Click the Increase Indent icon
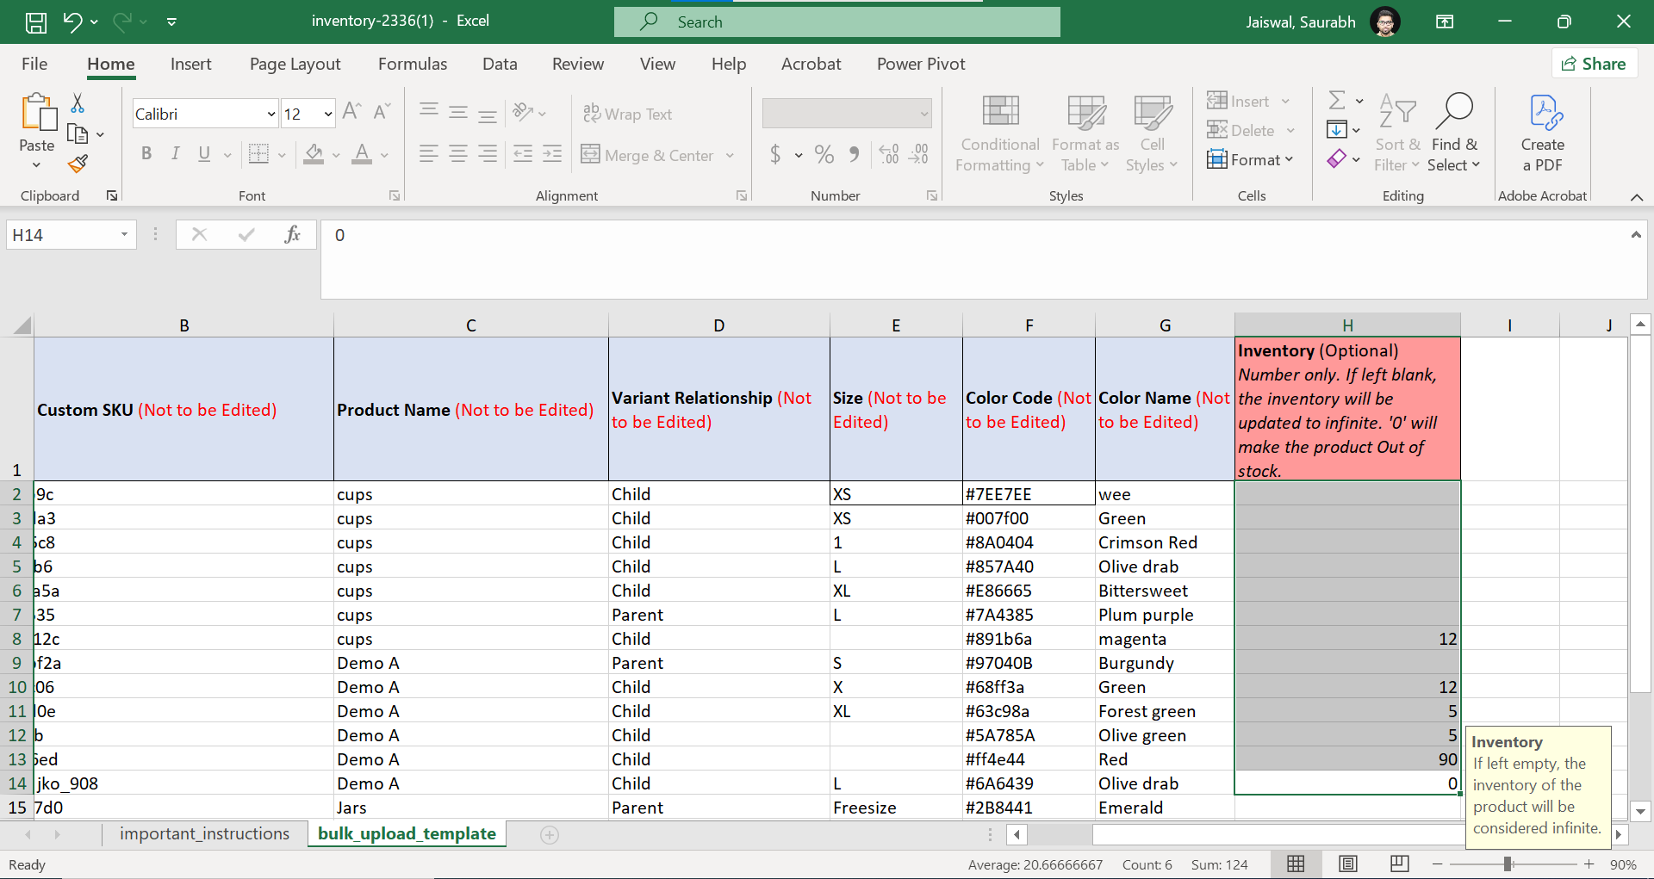 [x=552, y=154]
